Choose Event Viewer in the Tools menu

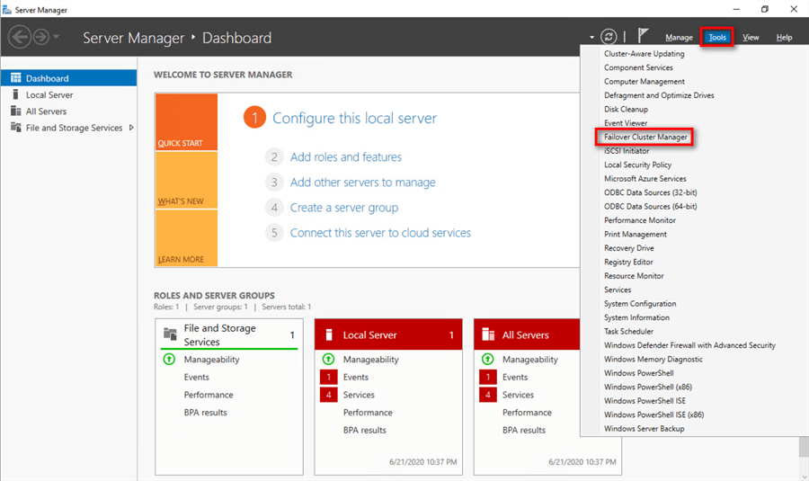point(626,123)
